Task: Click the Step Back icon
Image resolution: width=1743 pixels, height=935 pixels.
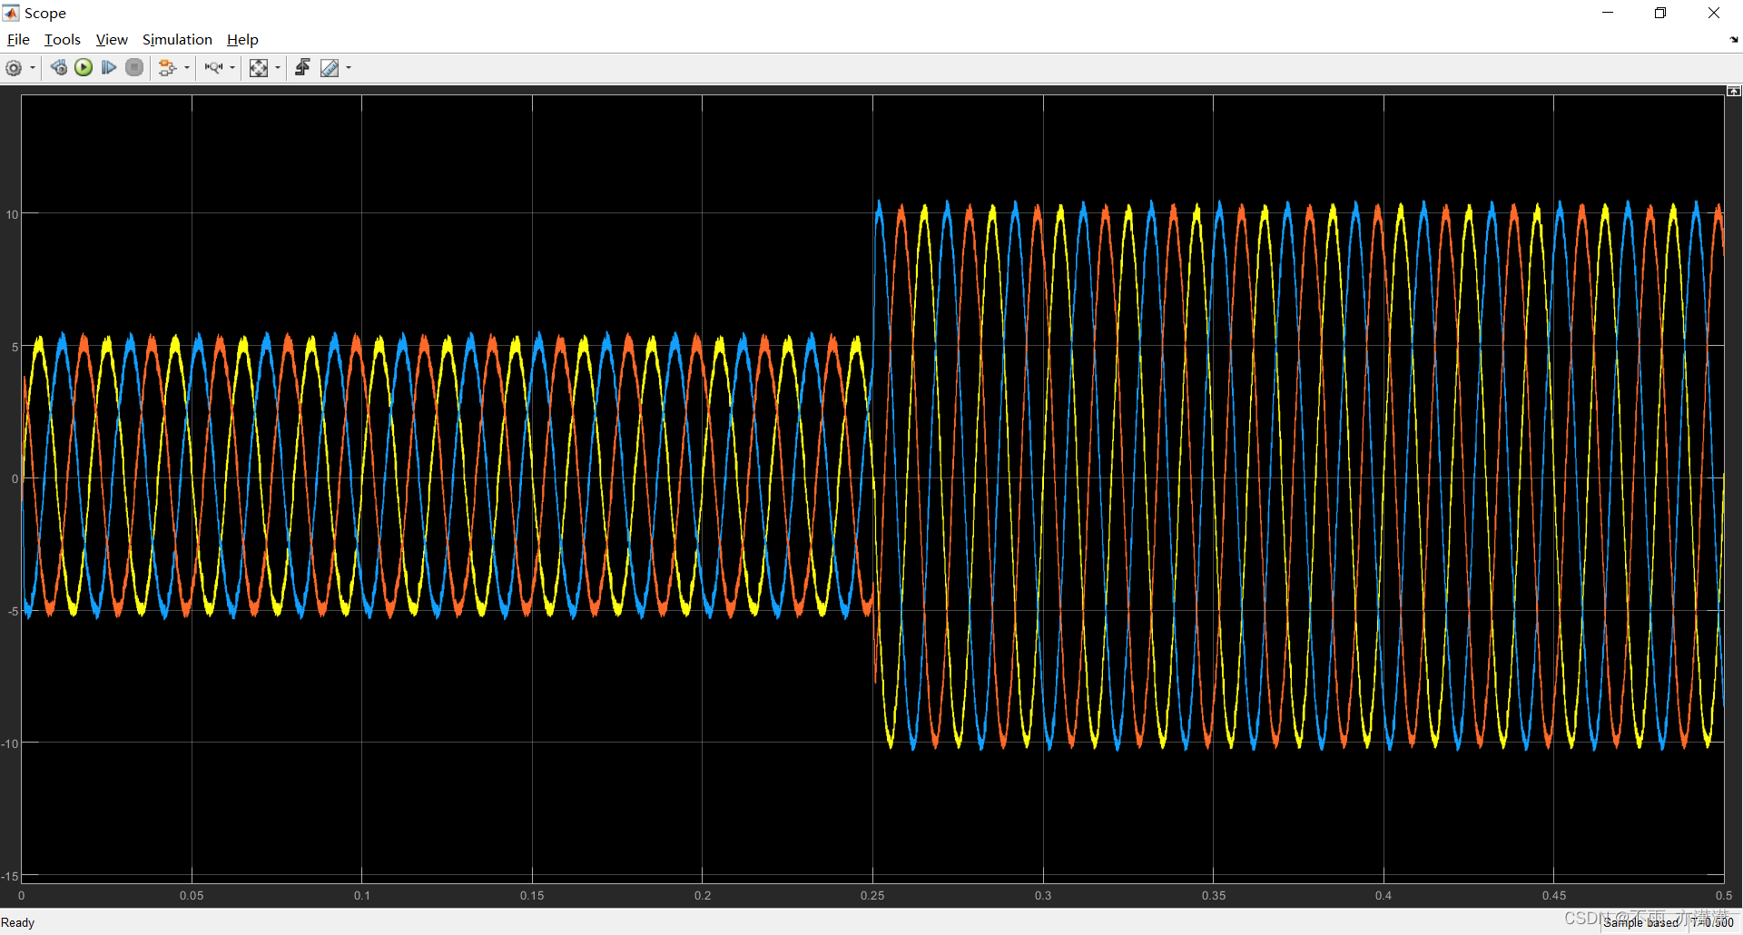Action: pos(58,68)
